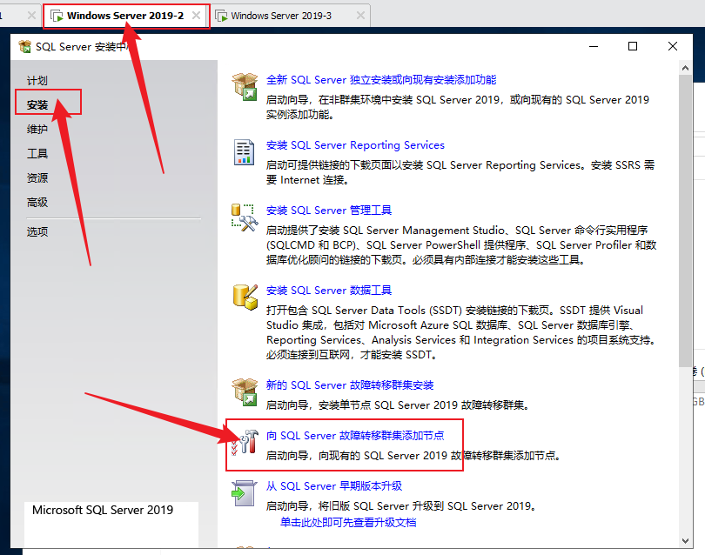705x555 pixels.
Task: Click the VM icon on Windows Server 2019-3 tab
Action: pyautogui.click(x=221, y=17)
